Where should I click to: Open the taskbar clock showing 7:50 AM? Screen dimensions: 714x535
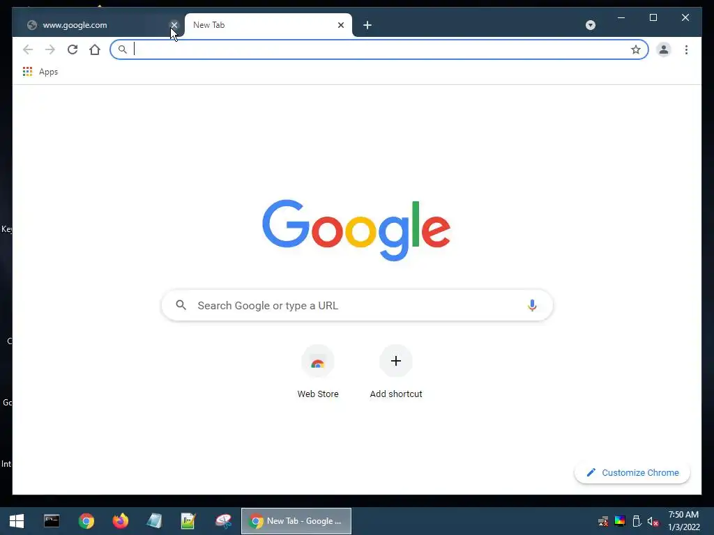(x=683, y=521)
